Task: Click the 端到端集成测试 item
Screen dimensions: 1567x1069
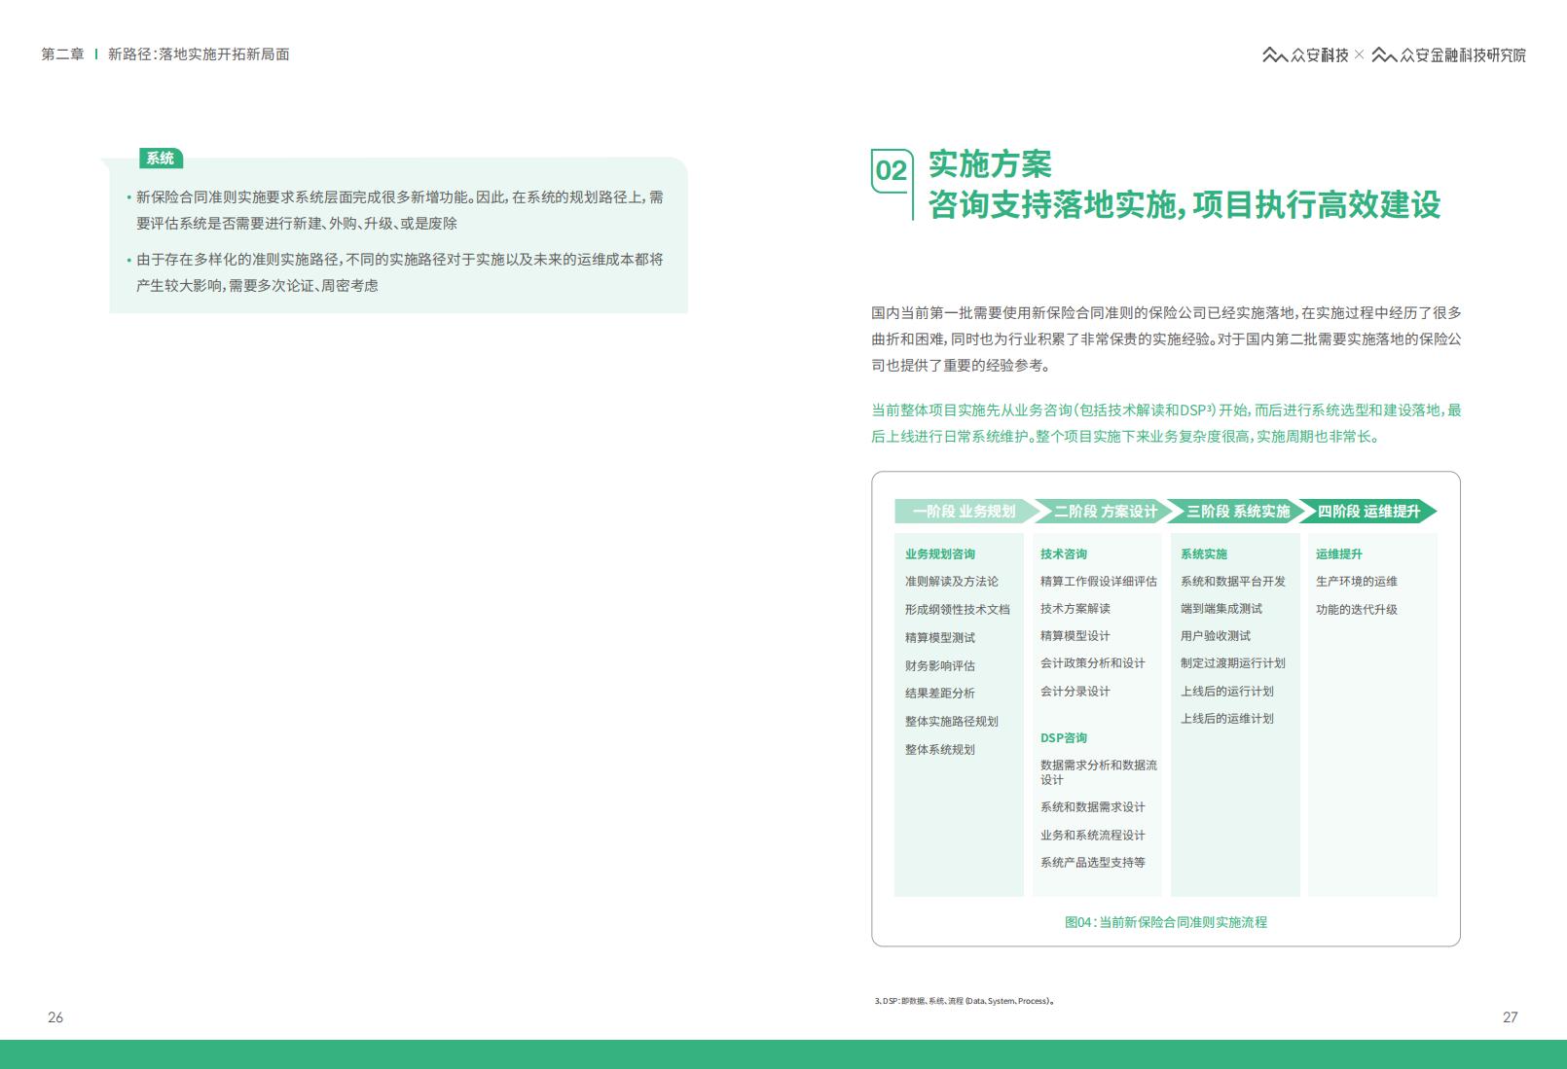Action: [1221, 609]
